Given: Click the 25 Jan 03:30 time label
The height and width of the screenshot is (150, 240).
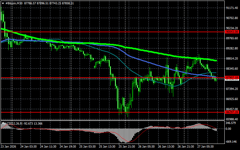Looking at the screenshot, I should (87, 147).
